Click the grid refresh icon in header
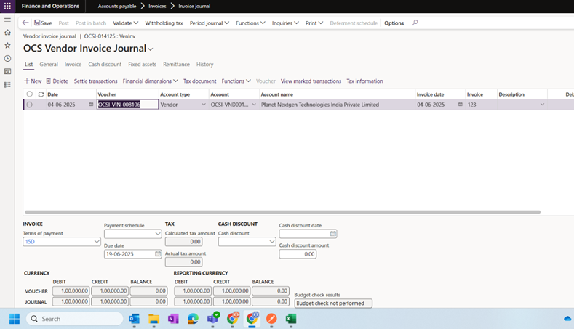The width and height of the screenshot is (574, 329). pyautogui.click(x=41, y=94)
